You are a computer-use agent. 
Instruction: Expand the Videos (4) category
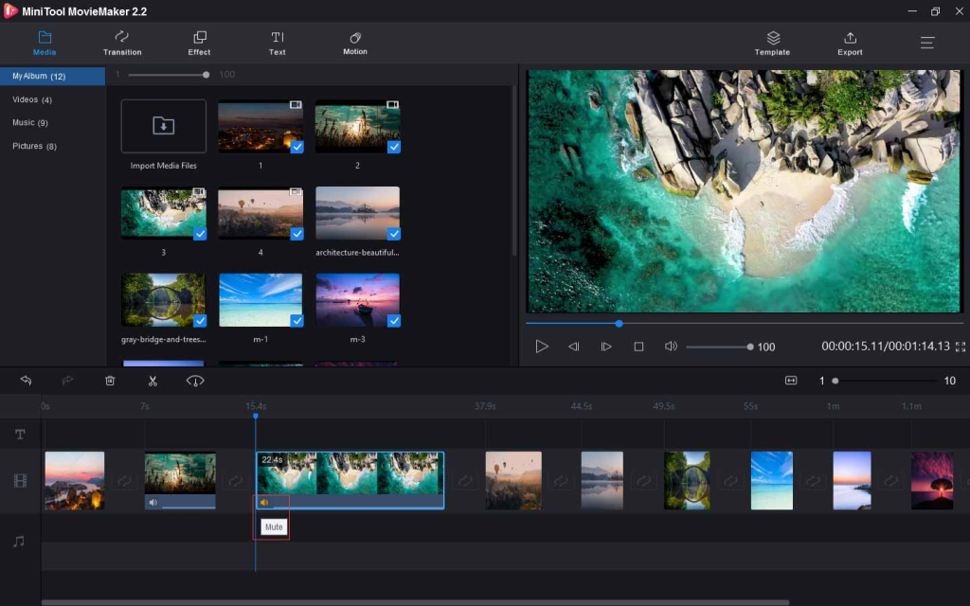tap(32, 99)
